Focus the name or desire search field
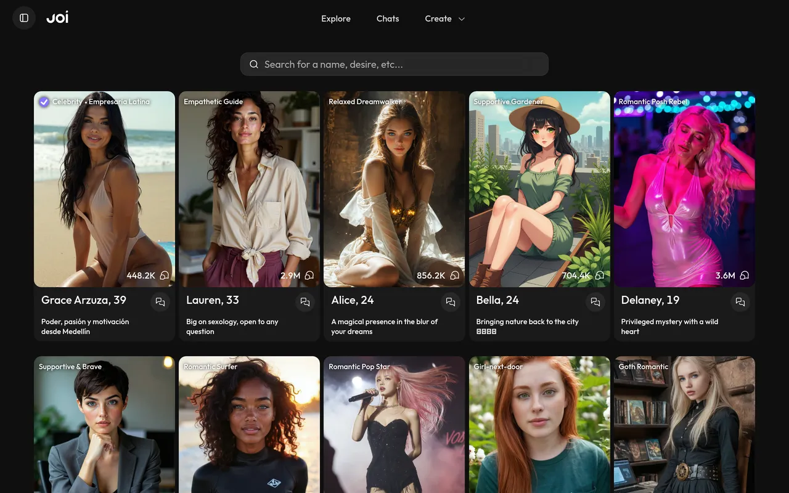 click(x=394, y=64)
